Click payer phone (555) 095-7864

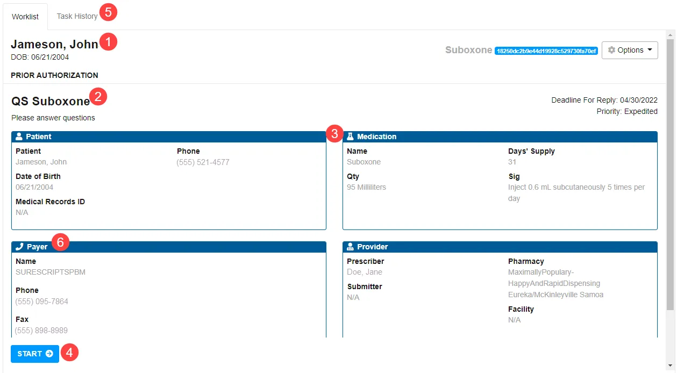click(42, 302)
